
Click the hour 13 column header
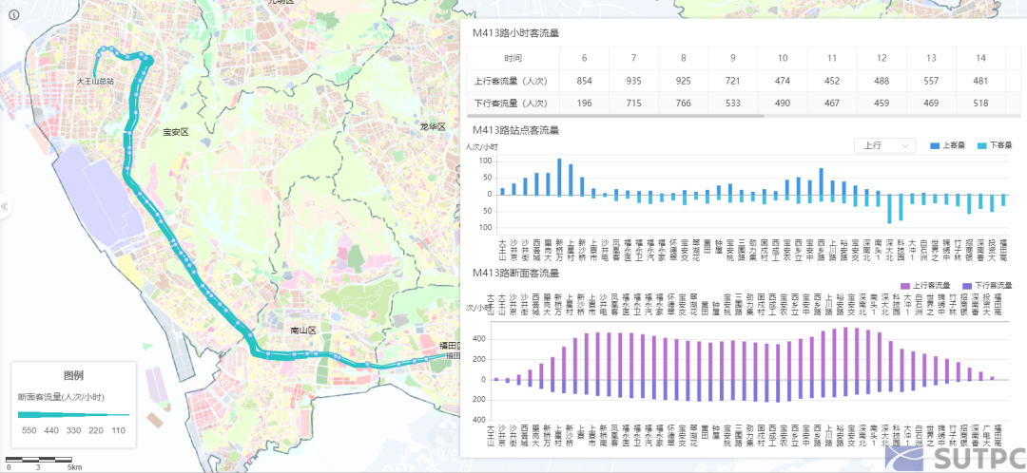pyautogui.click(x=931, y=58)
